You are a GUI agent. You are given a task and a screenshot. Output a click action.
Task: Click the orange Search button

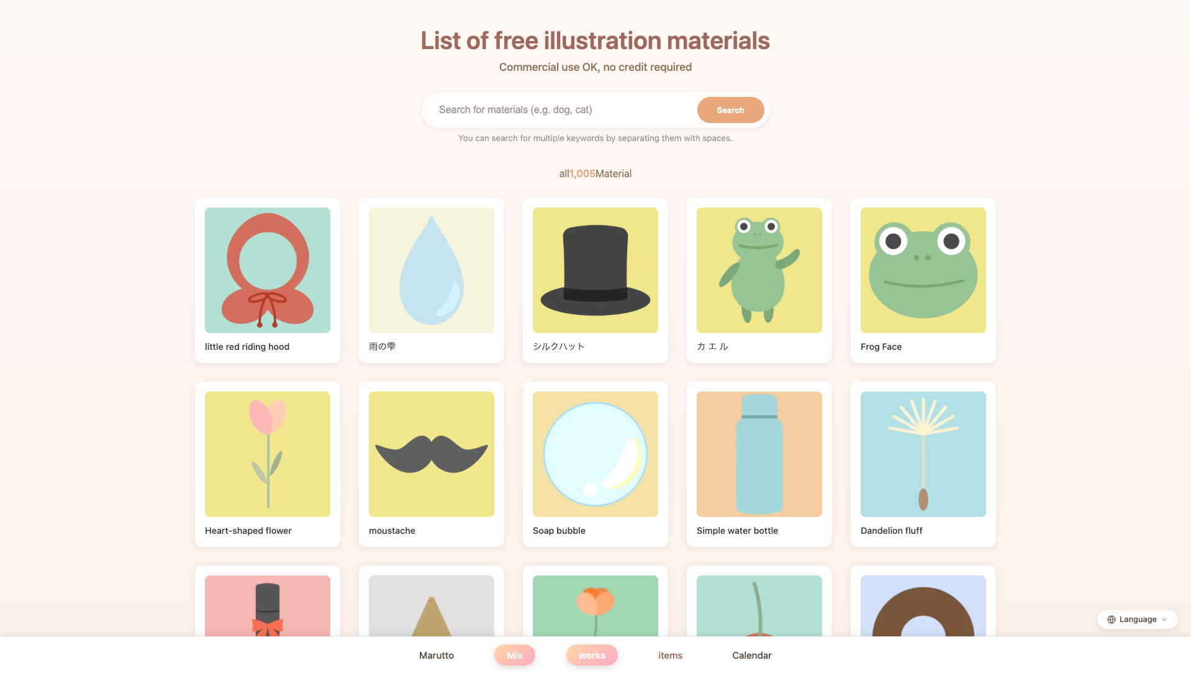pyautogui.click(x=730, y=110)
